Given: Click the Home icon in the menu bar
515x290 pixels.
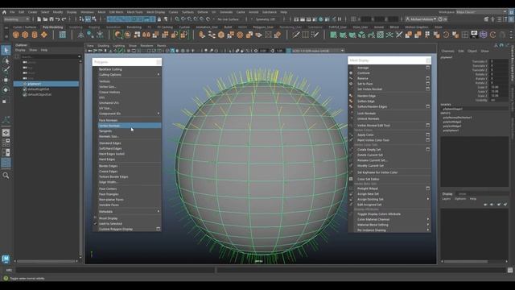Looking at the screenshot, I should [4, 12].
